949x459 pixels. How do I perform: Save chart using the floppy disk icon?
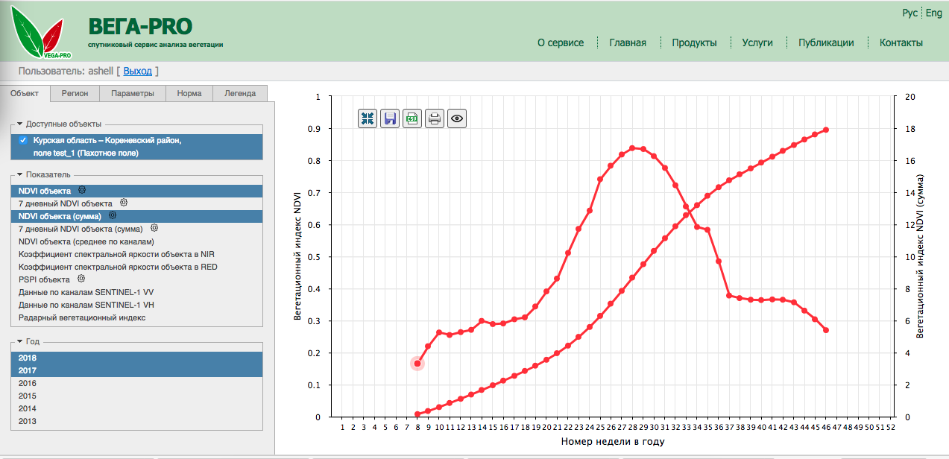pos(390,118)
